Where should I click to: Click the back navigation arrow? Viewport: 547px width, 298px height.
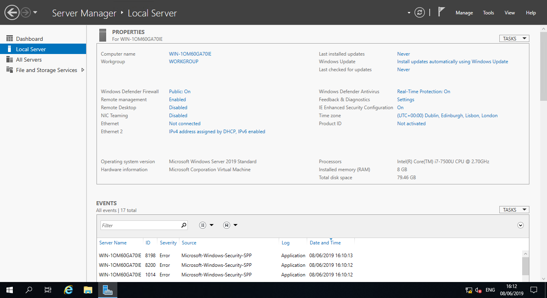[x=12, y=13]
